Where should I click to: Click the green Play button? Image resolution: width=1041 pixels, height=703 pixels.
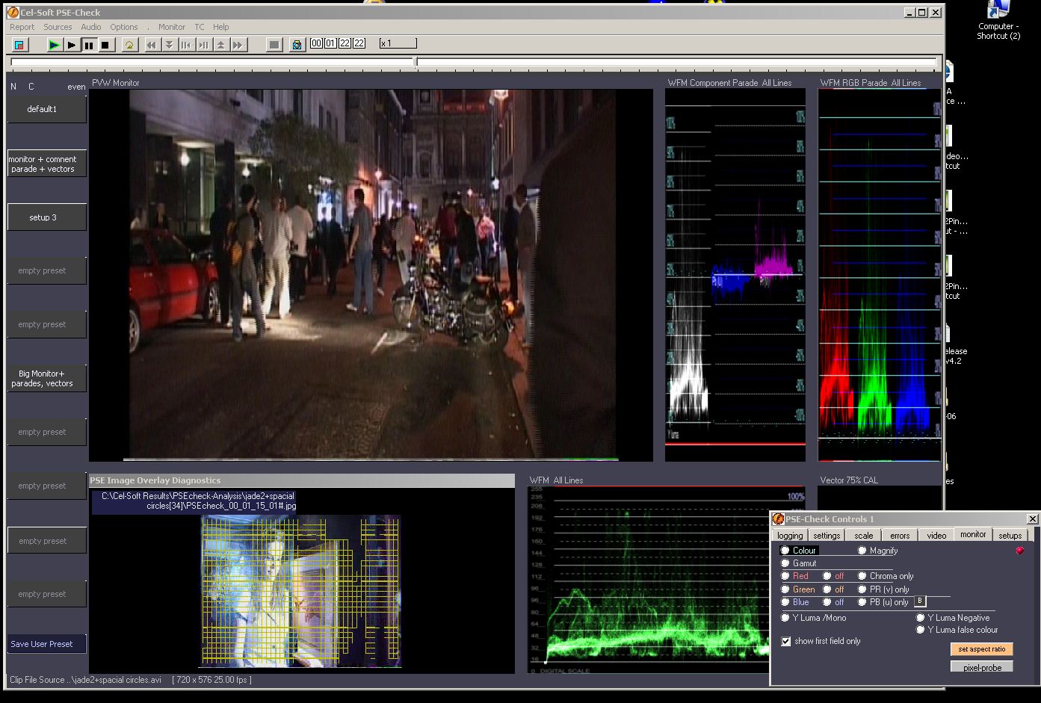[54, 45]
